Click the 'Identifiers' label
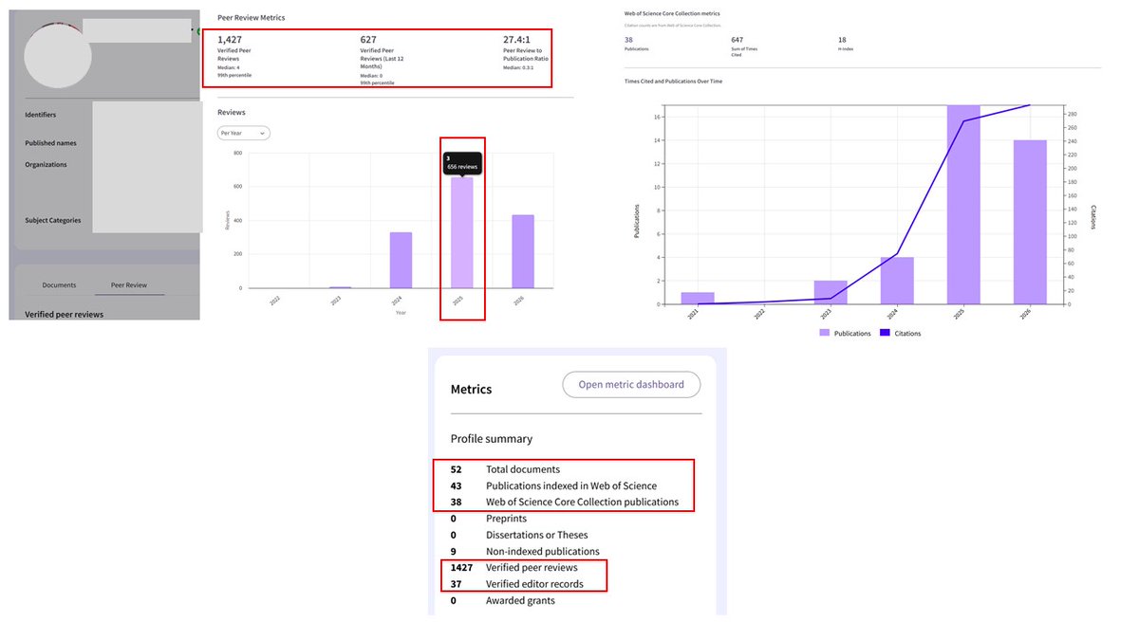1139x640 pixels. (x=40, y=115)
